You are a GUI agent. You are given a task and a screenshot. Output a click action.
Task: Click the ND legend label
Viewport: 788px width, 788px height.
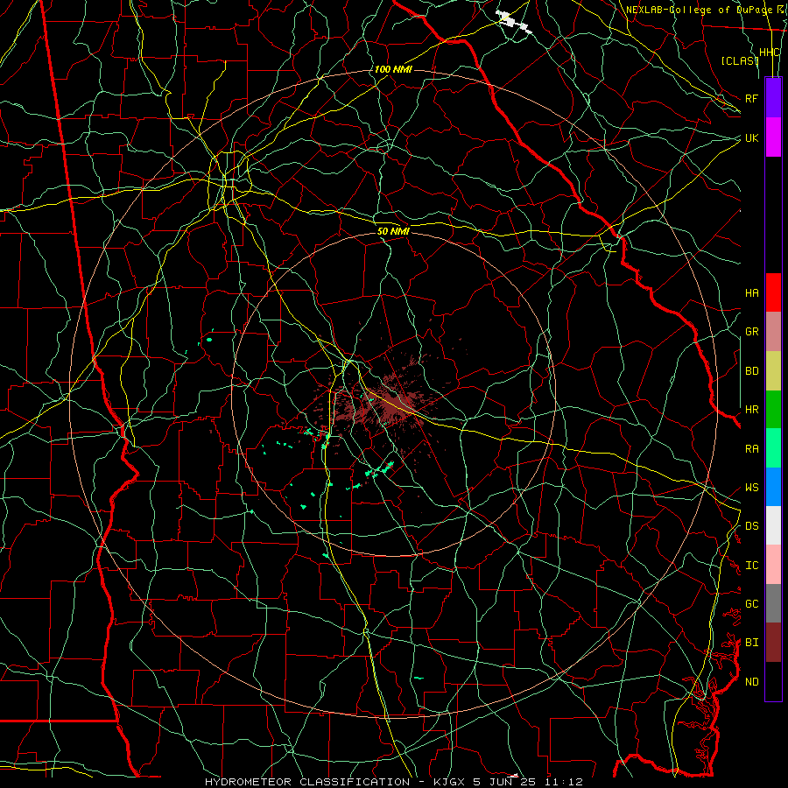point(751,682)
